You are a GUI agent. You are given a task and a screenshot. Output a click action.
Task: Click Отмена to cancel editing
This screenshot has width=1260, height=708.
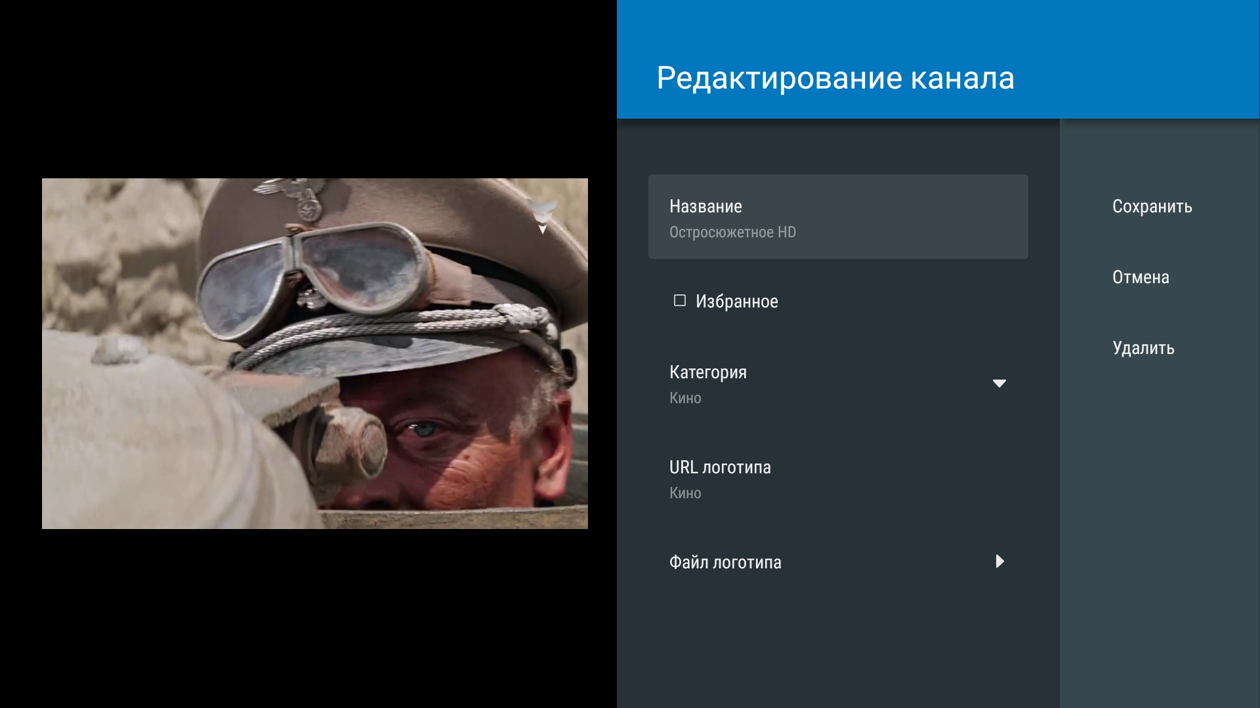tap(1141, 277)
